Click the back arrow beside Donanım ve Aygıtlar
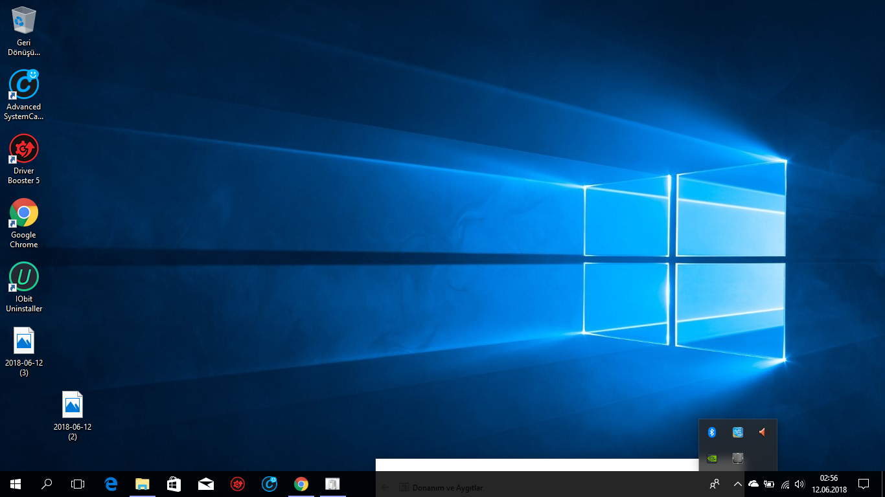The image size is (885, 497). pyautogui.click(x=385, y=487)
